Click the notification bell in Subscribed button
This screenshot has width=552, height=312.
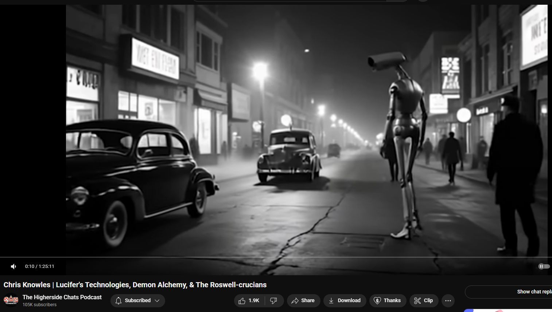pos(118,301)
